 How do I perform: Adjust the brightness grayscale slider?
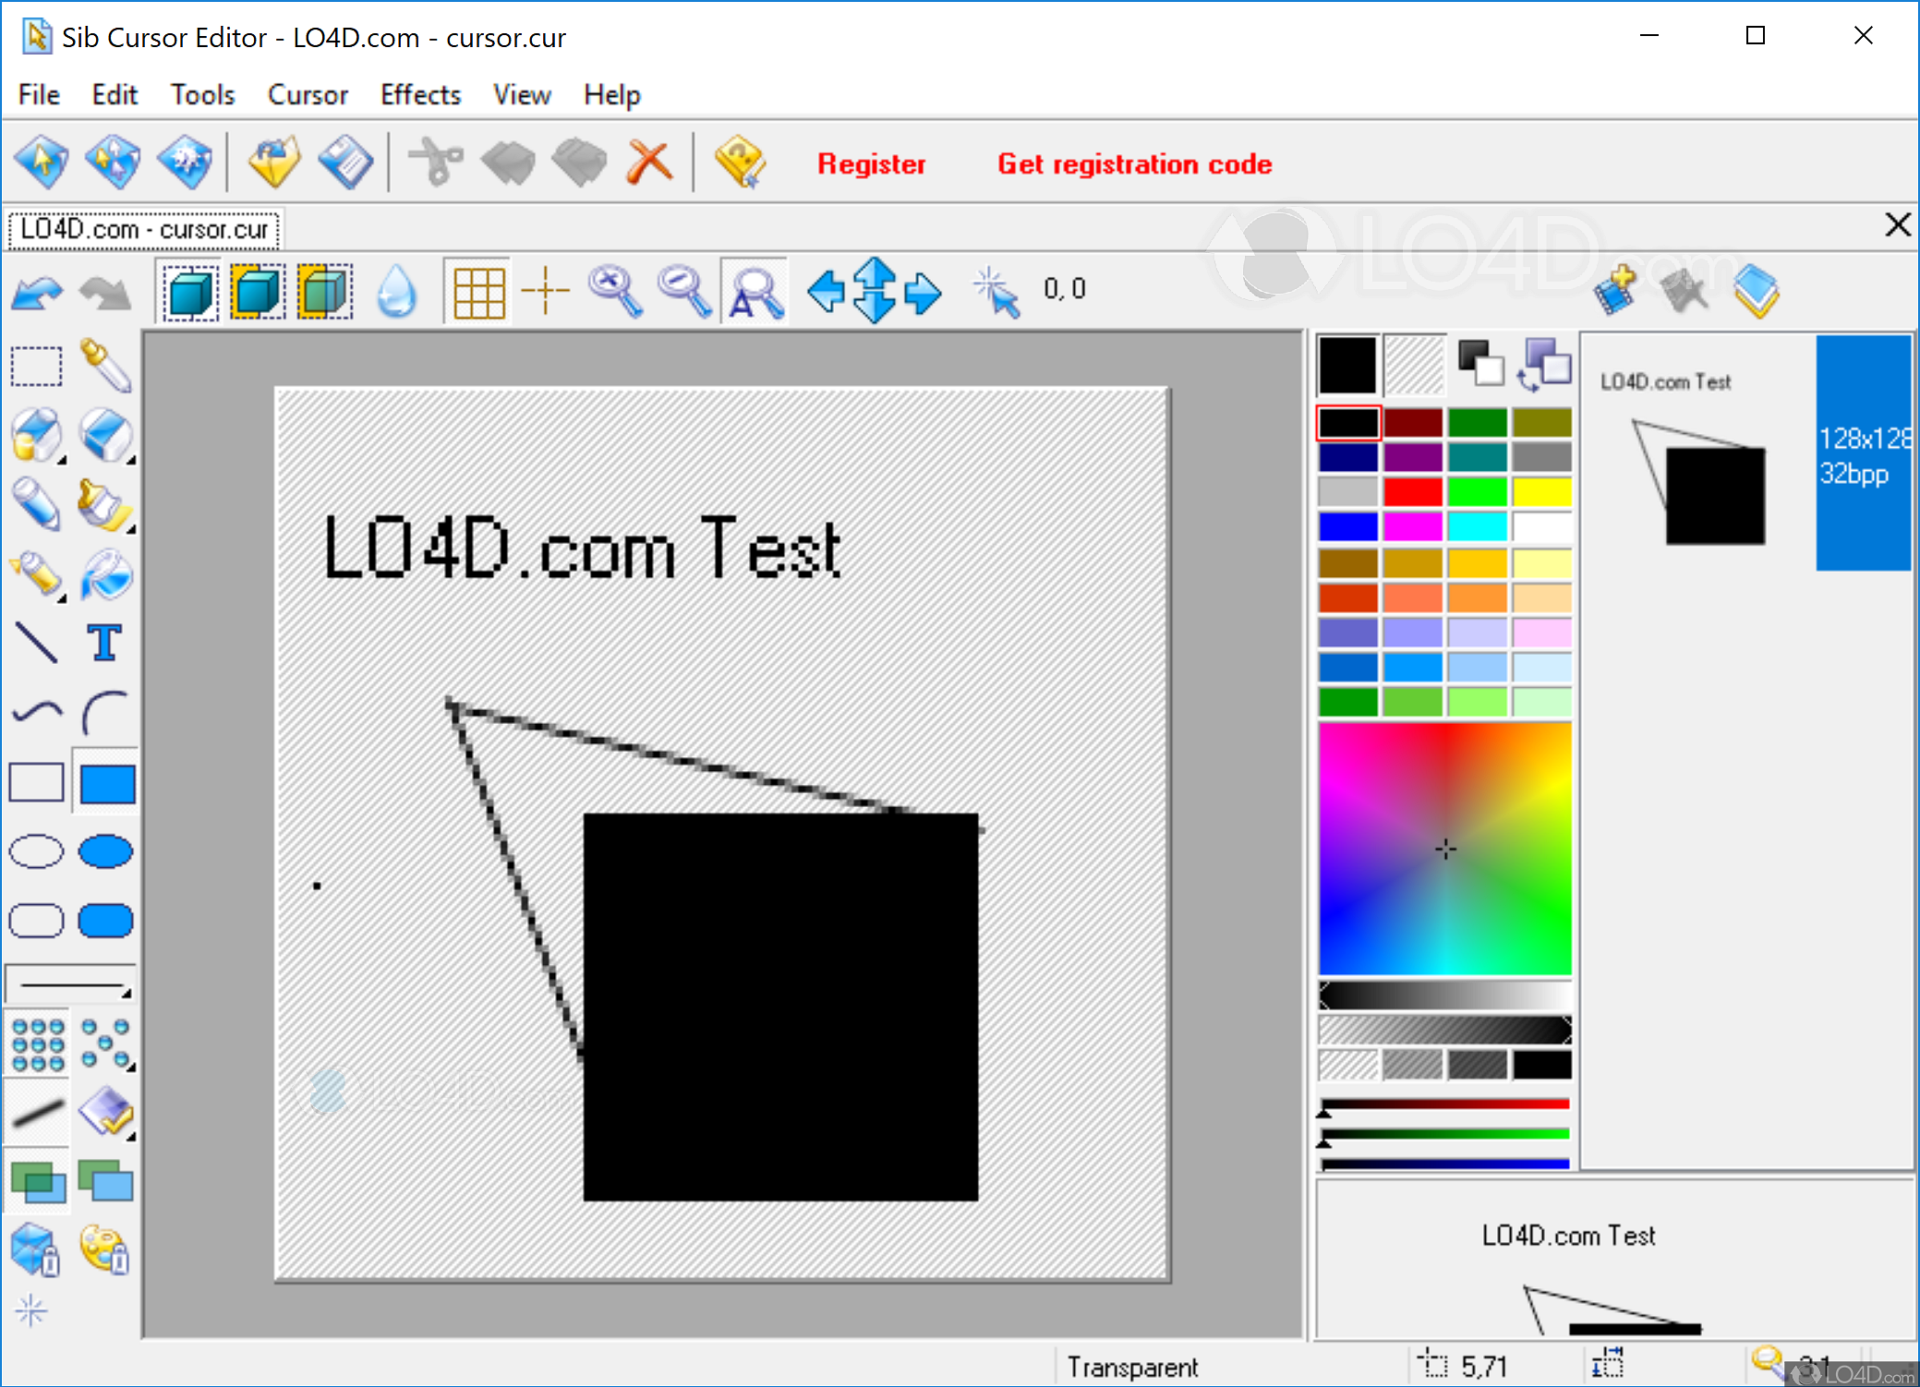1444,996
